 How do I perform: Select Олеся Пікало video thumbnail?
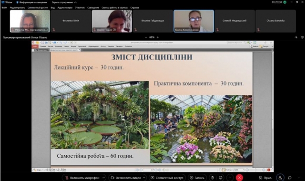coord(112,21)
